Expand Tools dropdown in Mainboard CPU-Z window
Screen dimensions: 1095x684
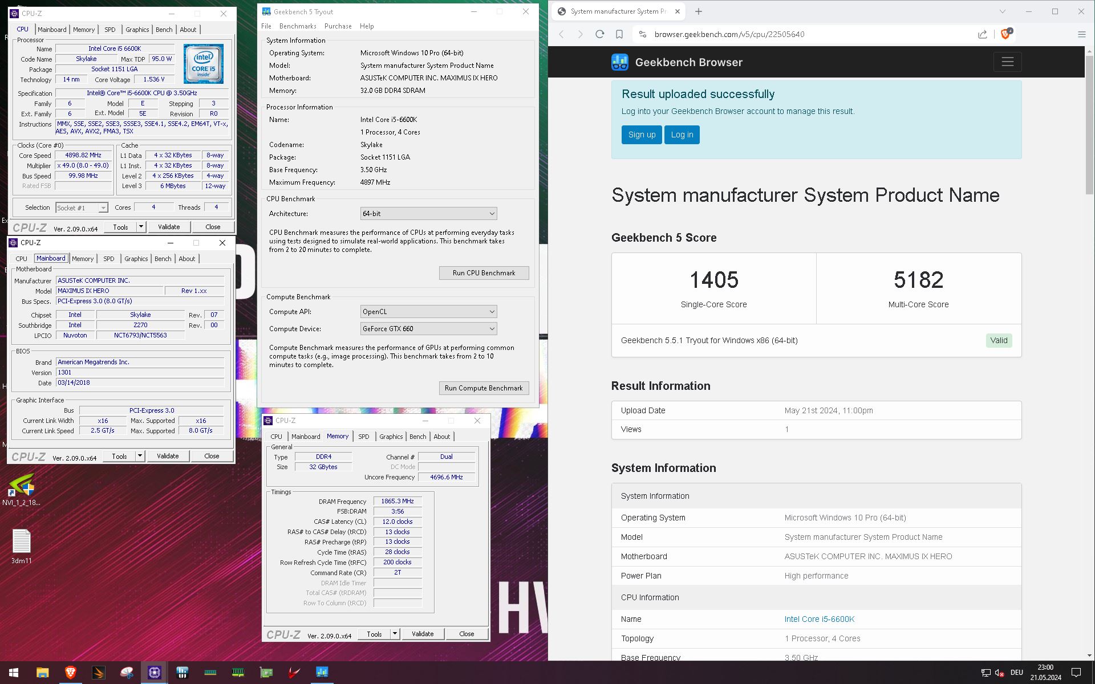pyautogui.click(x=140, y=456)
